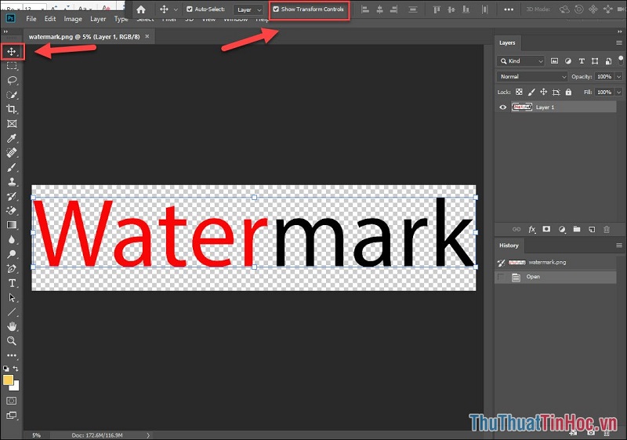
Task: Select the Quick Selection tool
Action: 12,95
